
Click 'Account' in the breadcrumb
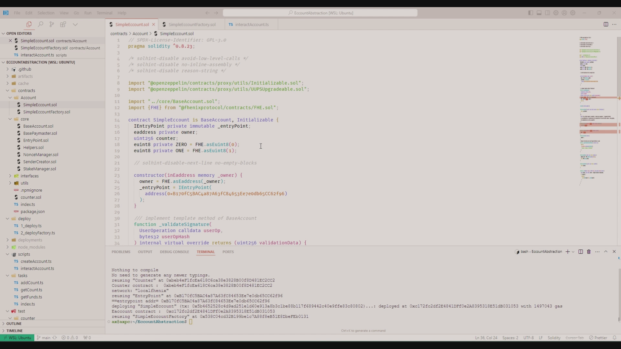coord(140,34)
